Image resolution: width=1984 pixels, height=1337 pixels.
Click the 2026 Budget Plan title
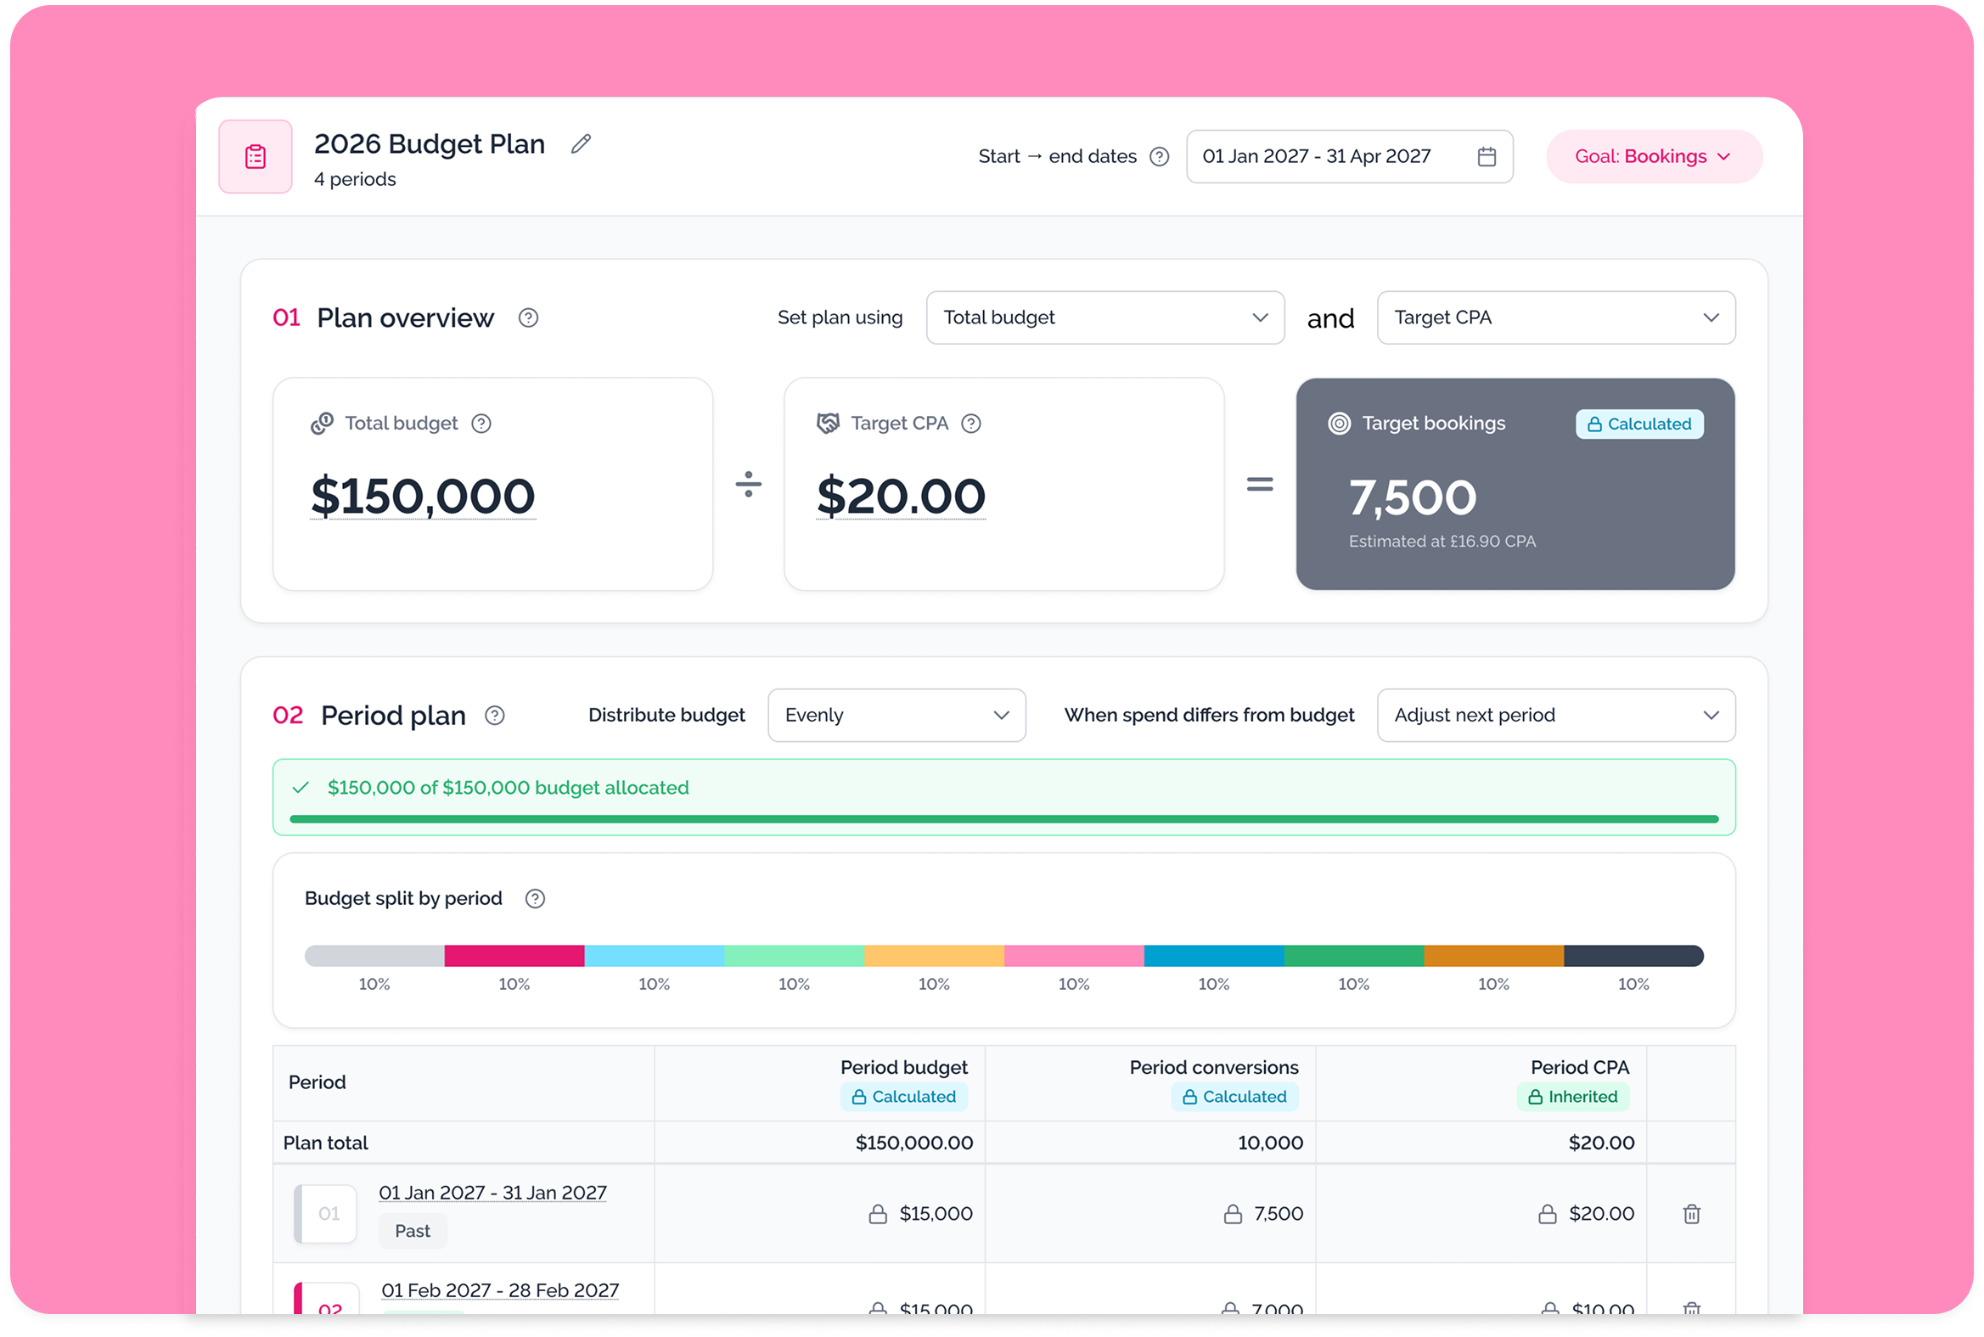pos(429,144)
